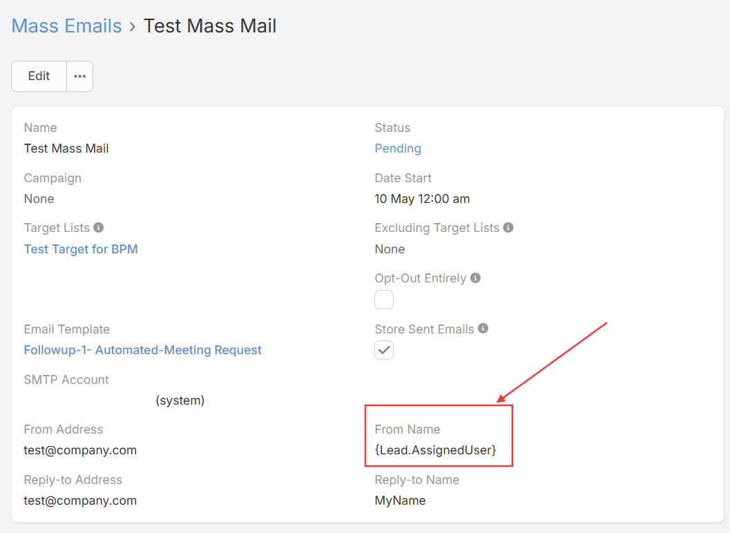Open the Test Target for BPM list
The width and height of the screenshot is (730, 533).
(x=81, y=249)
